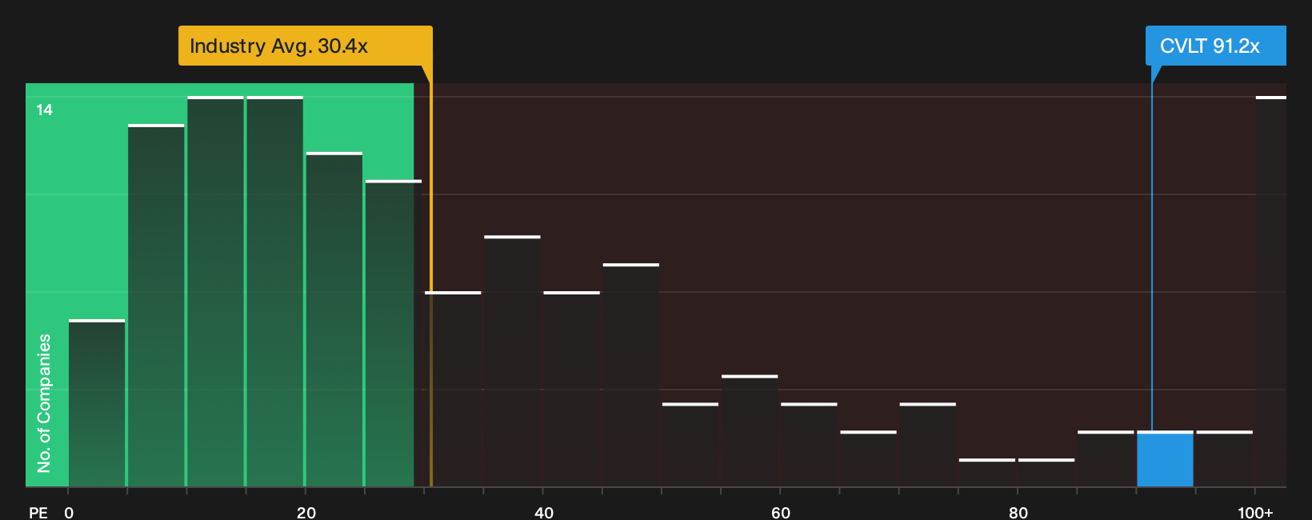The image size is (1312, 520).
Task: Click the histogram bar for PE 45-50
Action: [x=630, y=375]
